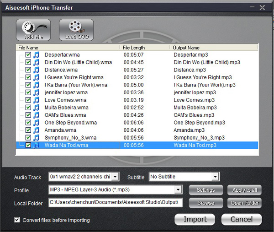Click the music note icon for Love Comes.wma

(x=36, y=100)
